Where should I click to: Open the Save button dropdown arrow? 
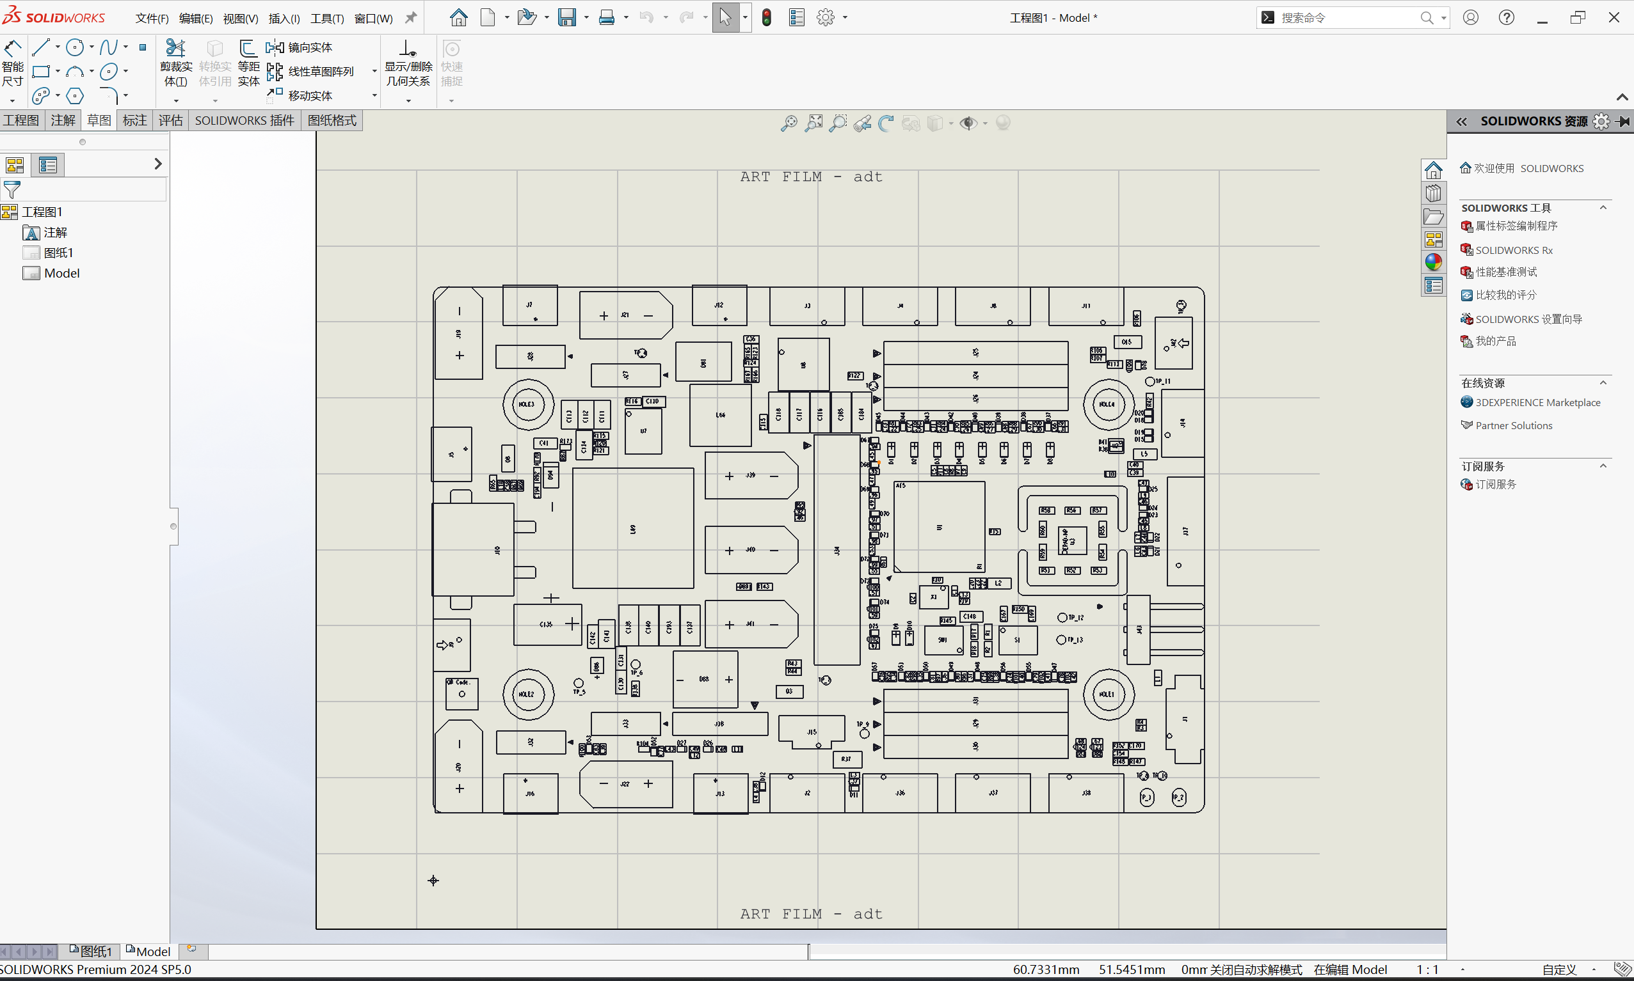587,18
